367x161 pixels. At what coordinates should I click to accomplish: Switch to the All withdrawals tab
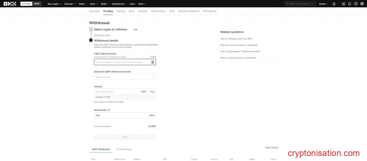pos(124,149)
